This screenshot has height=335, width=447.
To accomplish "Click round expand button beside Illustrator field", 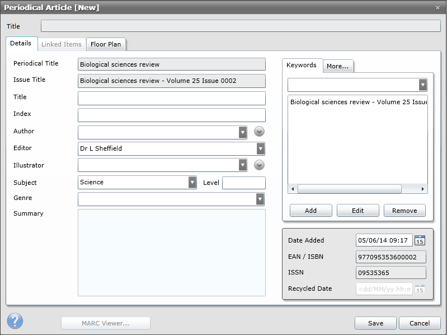I will 259,165.
